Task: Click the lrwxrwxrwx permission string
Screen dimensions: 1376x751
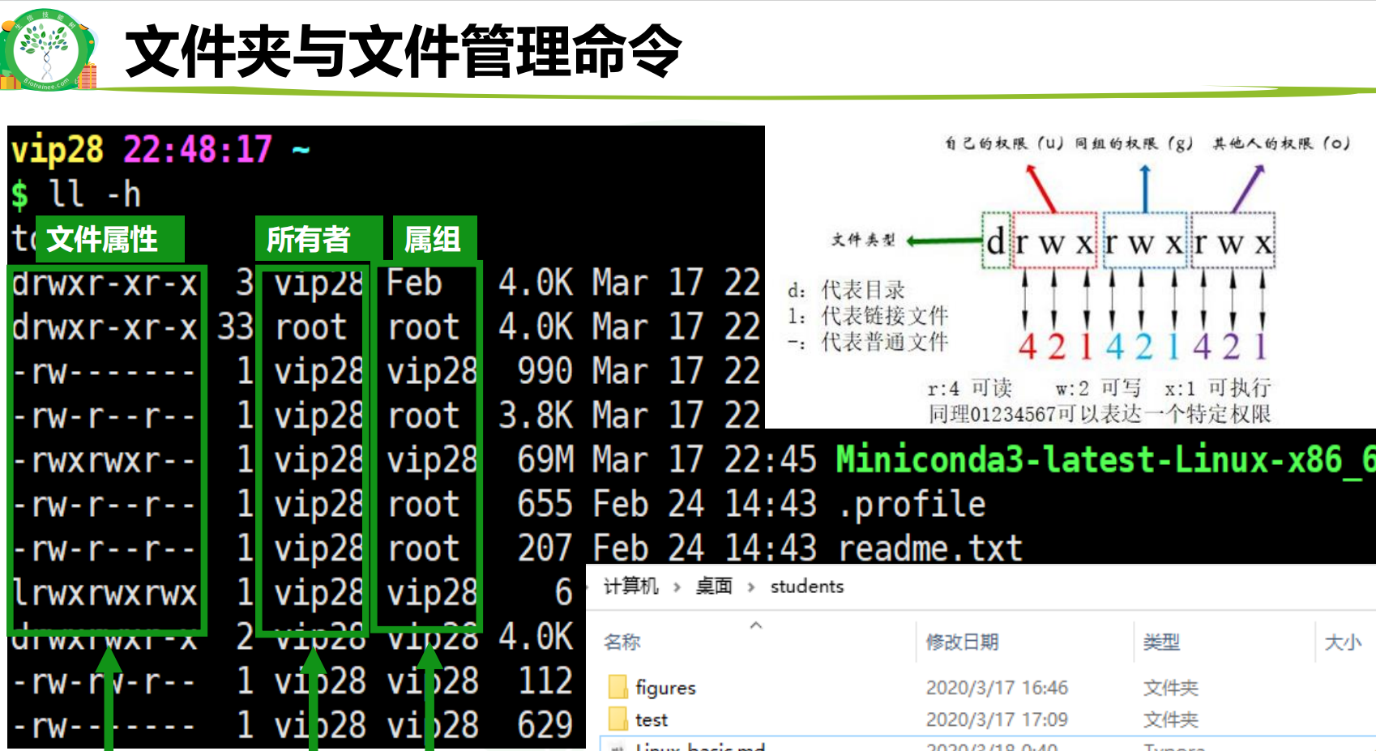Action: pyautogui.click(x=105, y=593)
